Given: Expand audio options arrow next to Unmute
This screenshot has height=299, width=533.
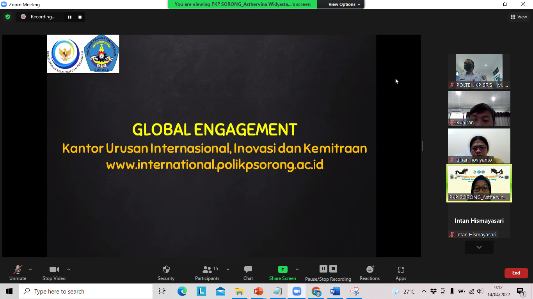Looking at the screenshot, I should (30, 269).
